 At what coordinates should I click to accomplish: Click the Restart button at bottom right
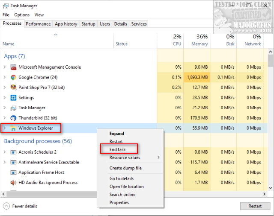pos(255,206)
